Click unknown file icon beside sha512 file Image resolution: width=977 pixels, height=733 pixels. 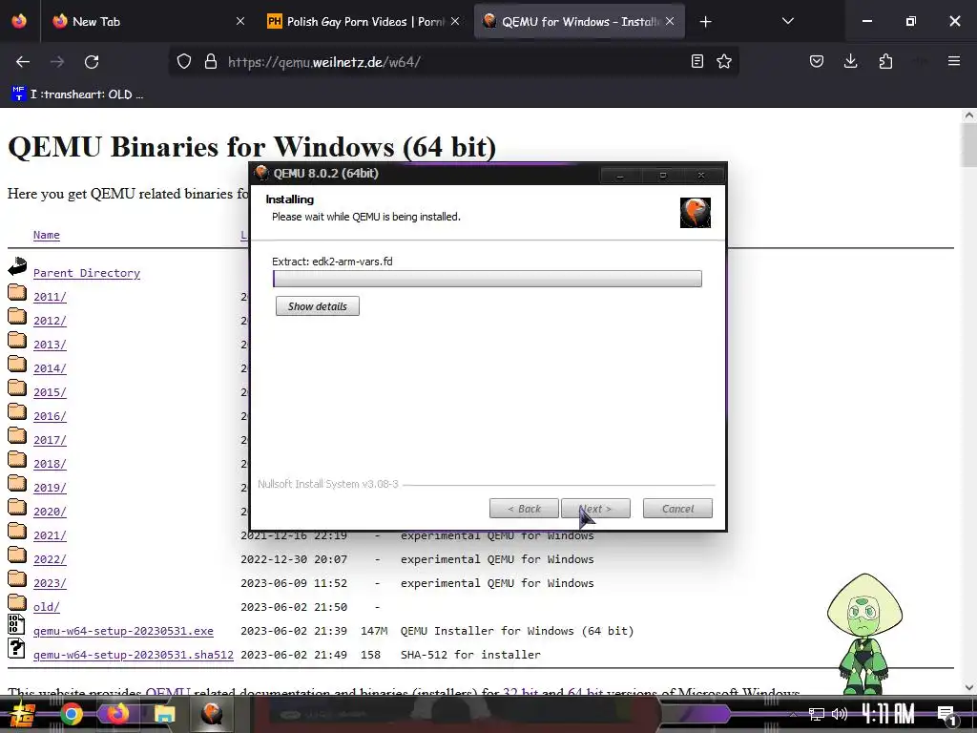pyautogui.click(x=16, y=648)
